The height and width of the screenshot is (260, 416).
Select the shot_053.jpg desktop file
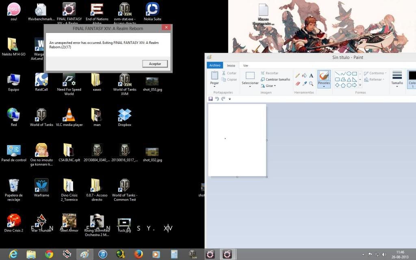152,84
